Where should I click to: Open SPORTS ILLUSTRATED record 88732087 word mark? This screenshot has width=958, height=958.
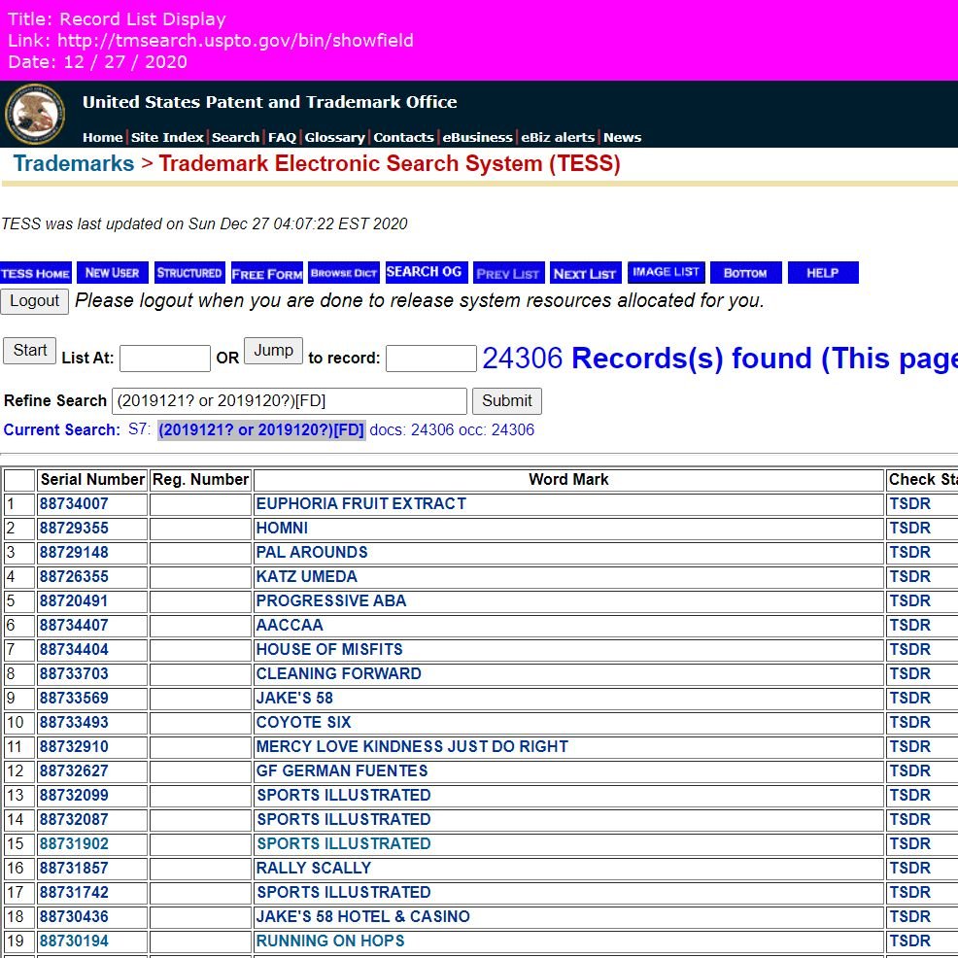click(344, 819)
